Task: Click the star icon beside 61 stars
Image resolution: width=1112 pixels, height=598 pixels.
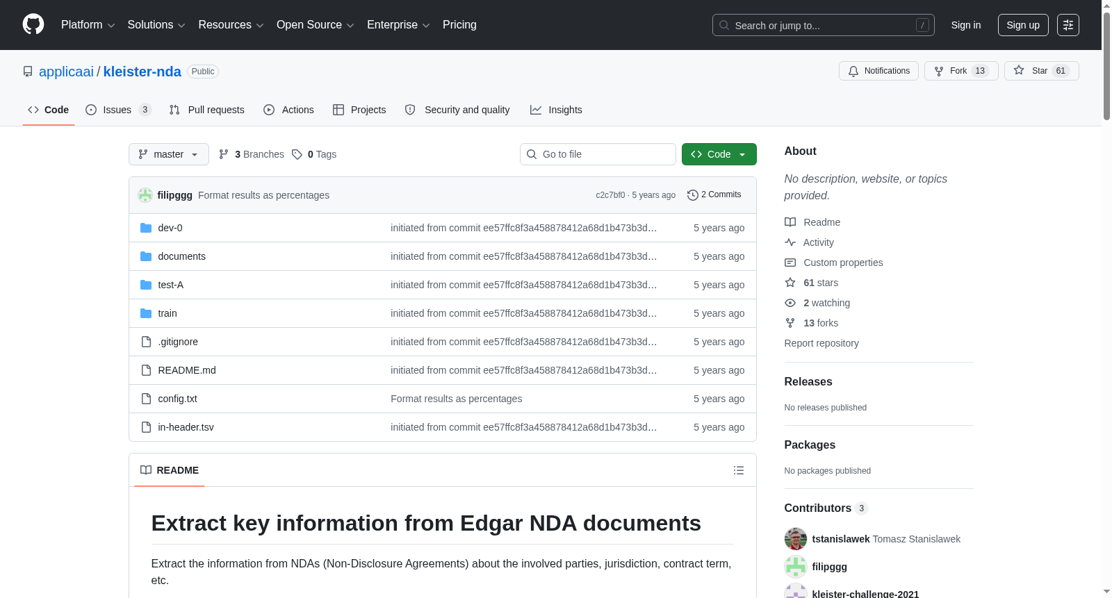Action: [790, 283]
